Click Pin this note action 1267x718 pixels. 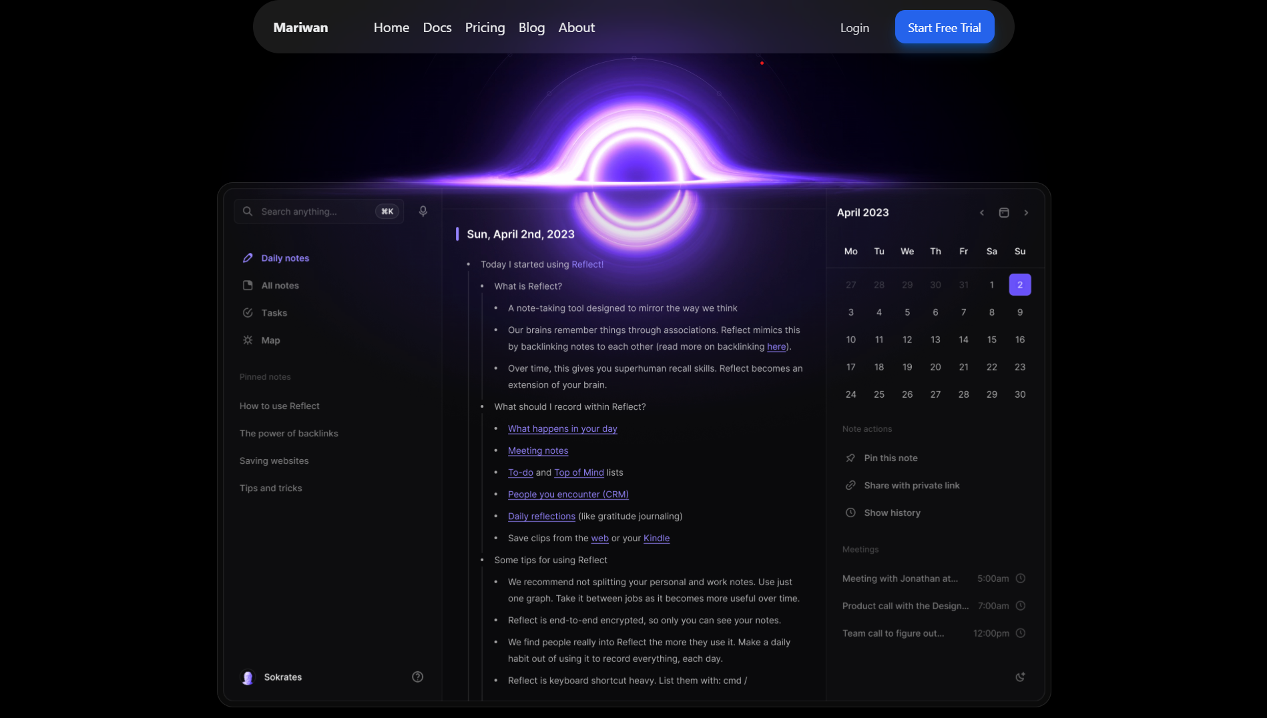click(891, 458)
